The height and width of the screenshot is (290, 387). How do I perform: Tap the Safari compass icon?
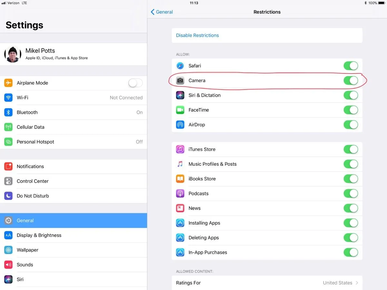(180, 66)
